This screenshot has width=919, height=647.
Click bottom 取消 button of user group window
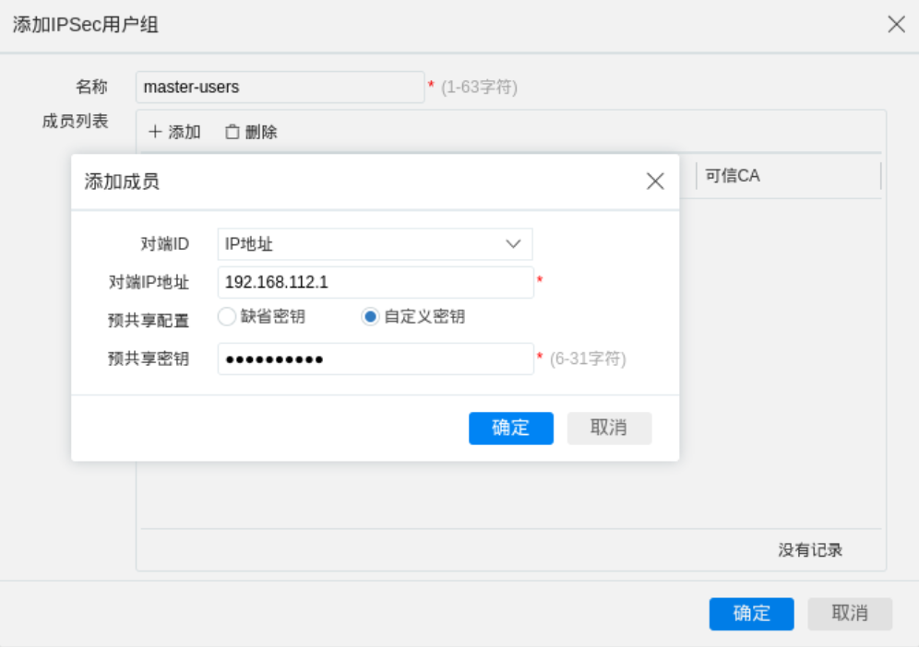coord(849,614)
